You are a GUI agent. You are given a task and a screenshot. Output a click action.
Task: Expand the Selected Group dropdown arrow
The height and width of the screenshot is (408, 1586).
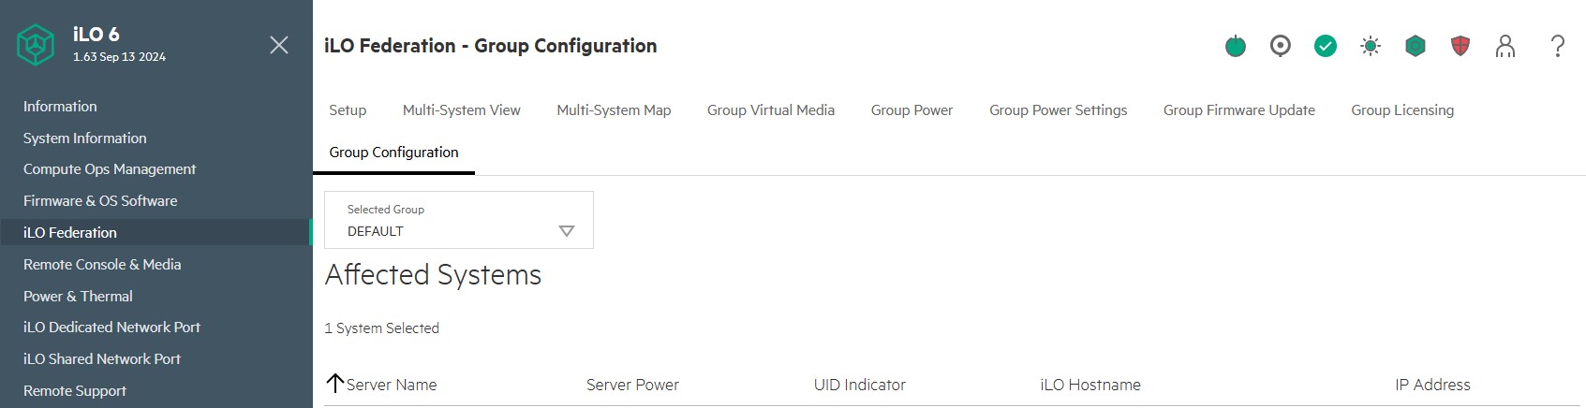click(x=566, y=231)
